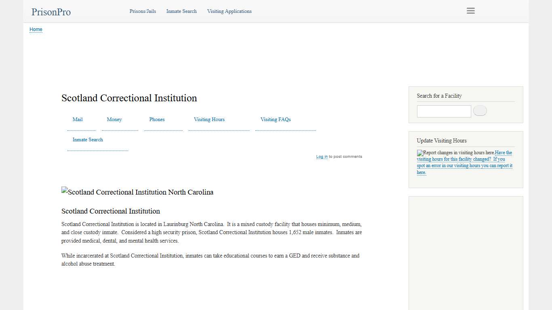The image size is (552, 310).
Task: Click the circular facility search button
Action: coord(480,110)
